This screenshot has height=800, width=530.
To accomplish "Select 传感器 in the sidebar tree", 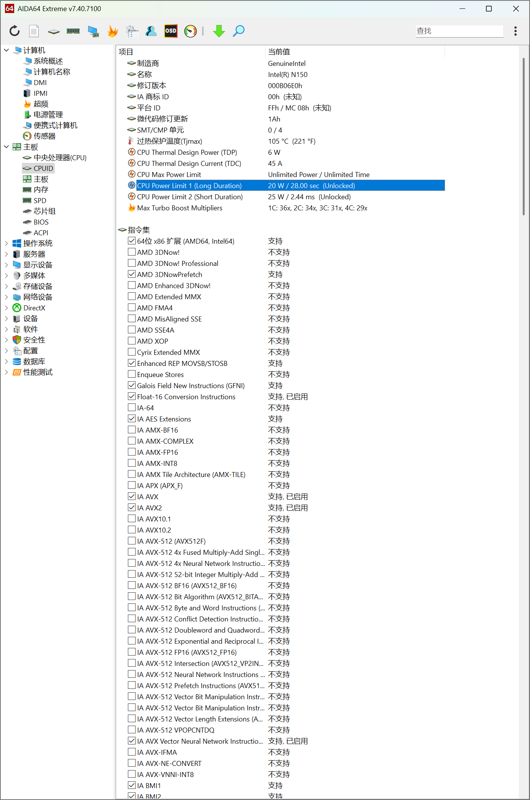I will (44, 136).
